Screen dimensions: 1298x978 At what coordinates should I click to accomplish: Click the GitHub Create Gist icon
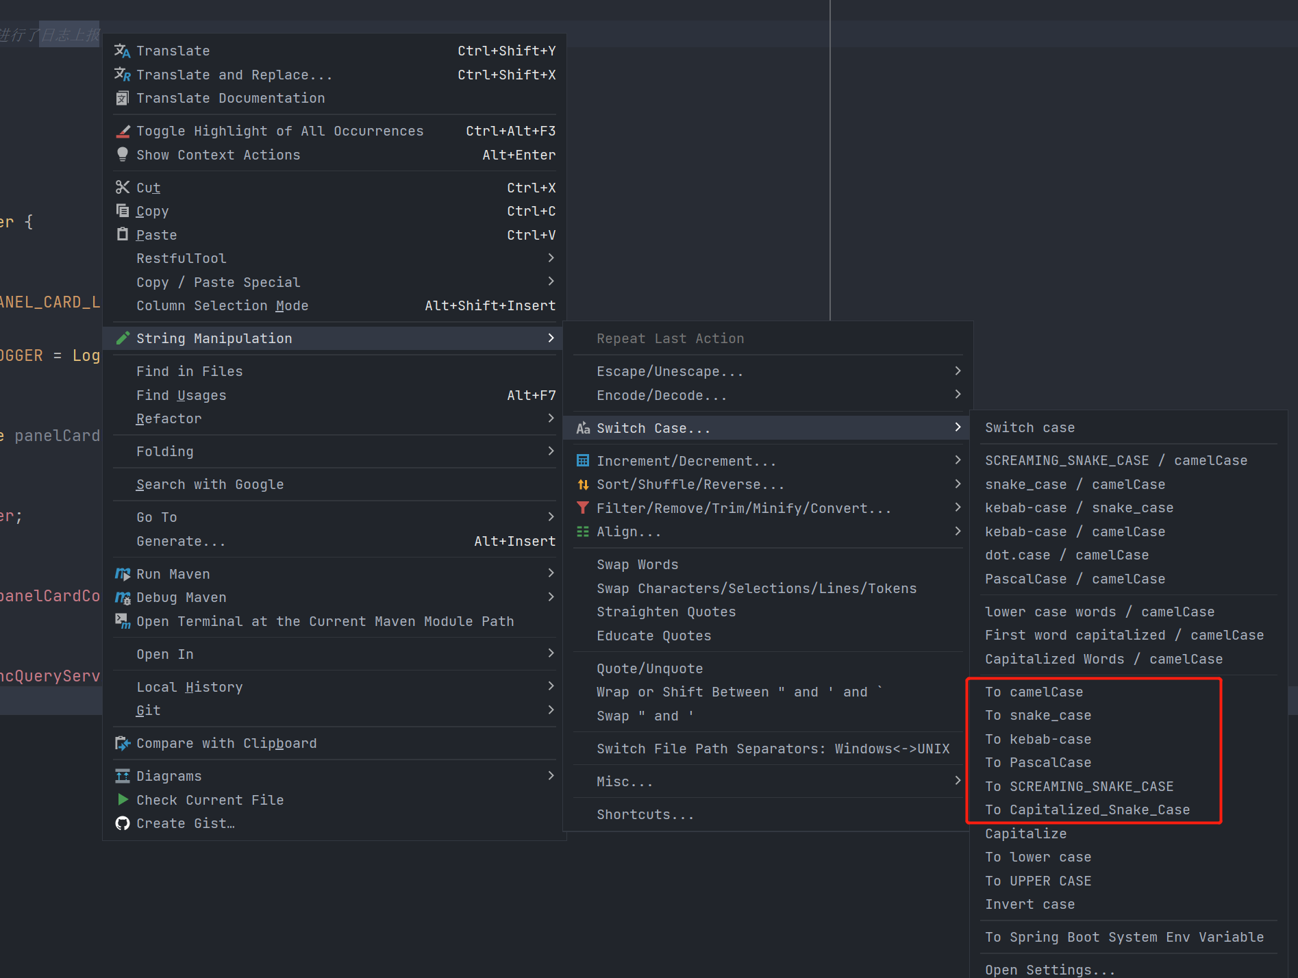pos(123,823)
